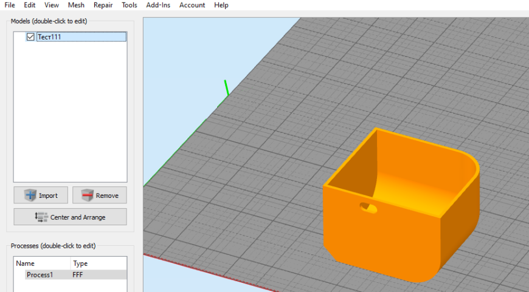Image resolution: width=529 pixels, height=292 pixels.
Task: Select Process1 in the processes list
Action: [x=40, y=275]
